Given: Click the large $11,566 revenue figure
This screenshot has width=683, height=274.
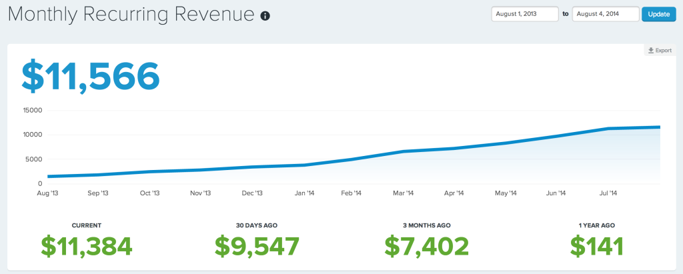Looking at the screenshot, I should tap(91, 77).
